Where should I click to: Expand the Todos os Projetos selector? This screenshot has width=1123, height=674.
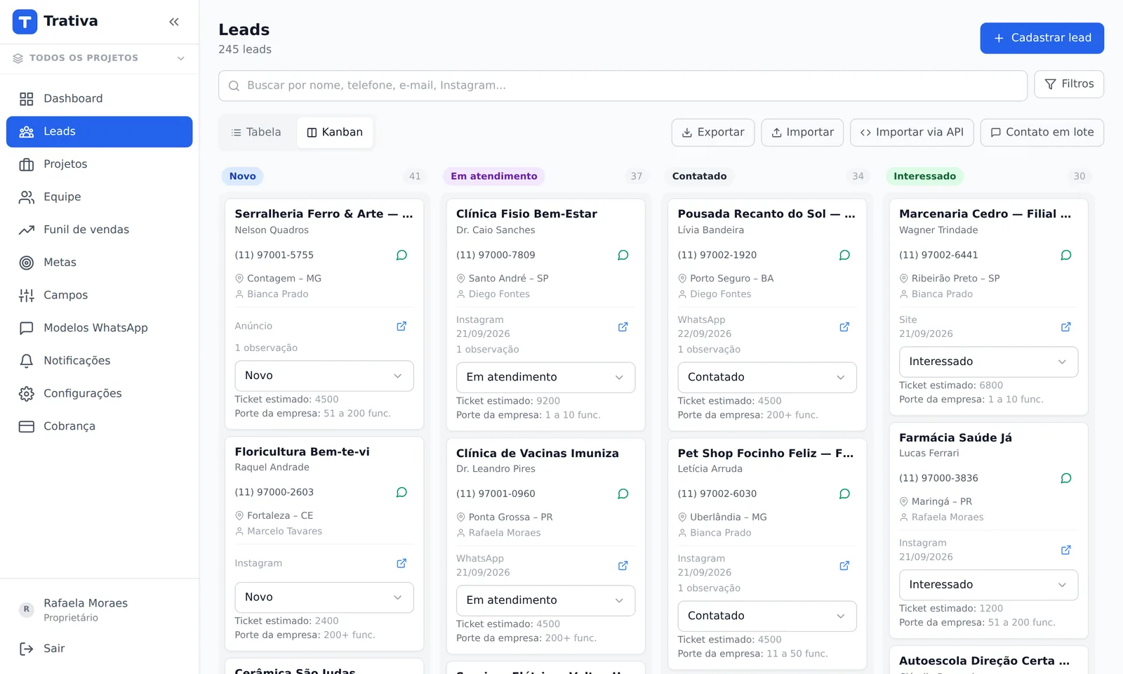tap(100, 58)
